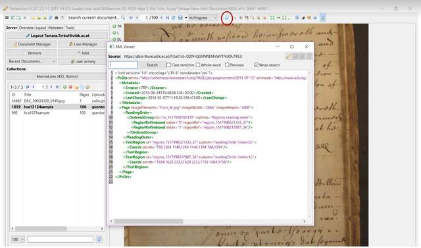Click the refresh icon beside bottom filter field
Viewport: 421px width, 248px height.
tap(99, 239)
